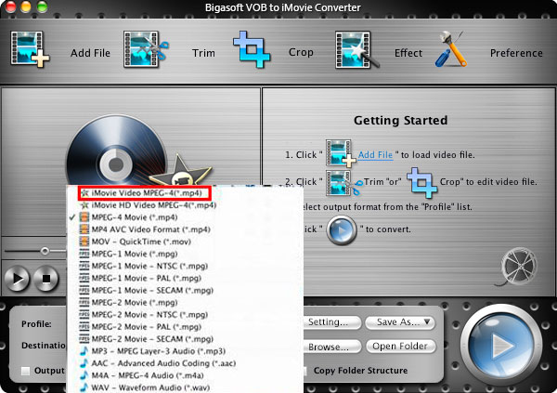Click the Trim scissors filmstrip icon

tap(146, 49)
